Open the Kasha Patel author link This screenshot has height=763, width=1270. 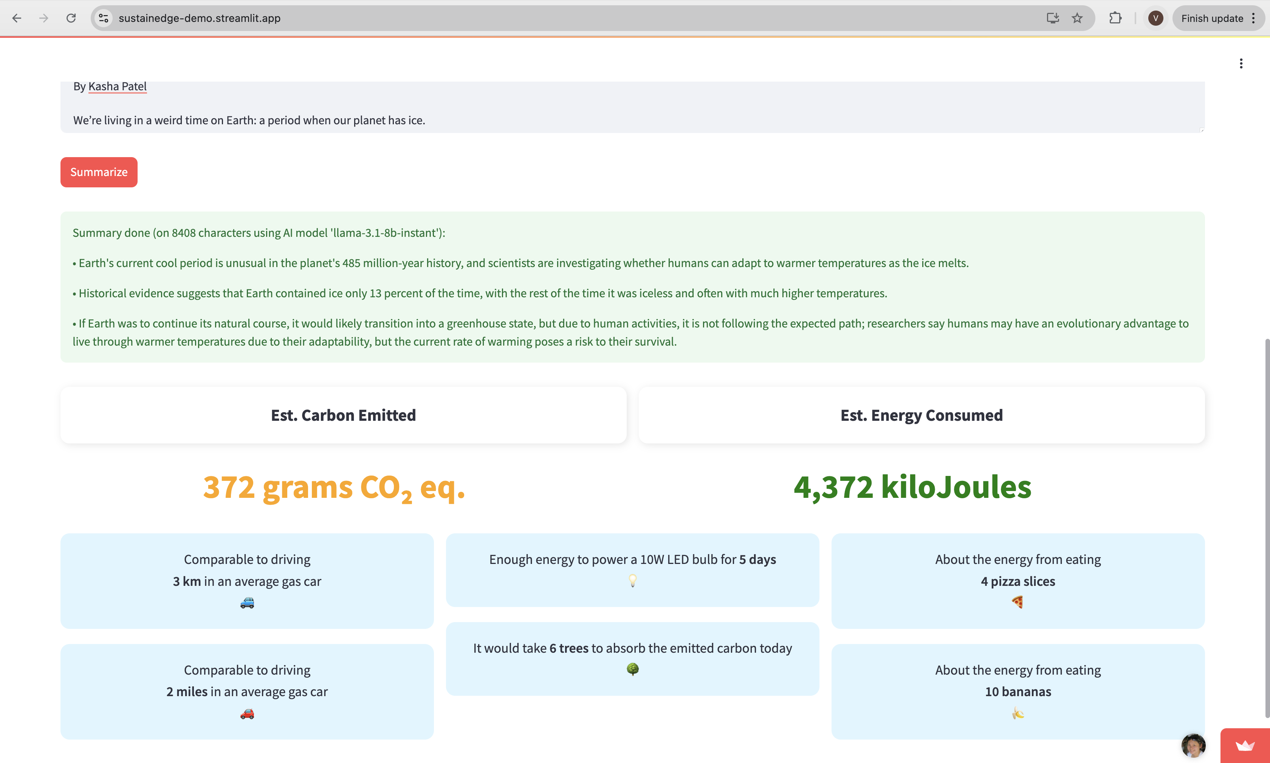coord(117,86)
